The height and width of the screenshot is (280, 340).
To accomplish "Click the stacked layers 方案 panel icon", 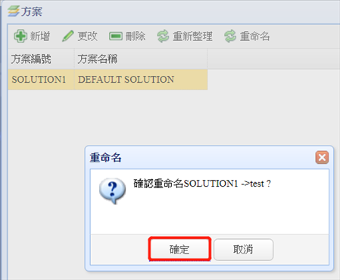I will tap(14, 11).
